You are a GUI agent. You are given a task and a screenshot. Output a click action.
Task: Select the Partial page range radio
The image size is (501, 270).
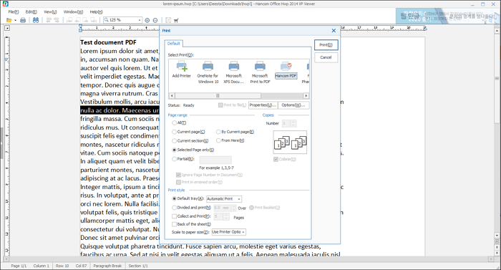(x=174, y=159)
